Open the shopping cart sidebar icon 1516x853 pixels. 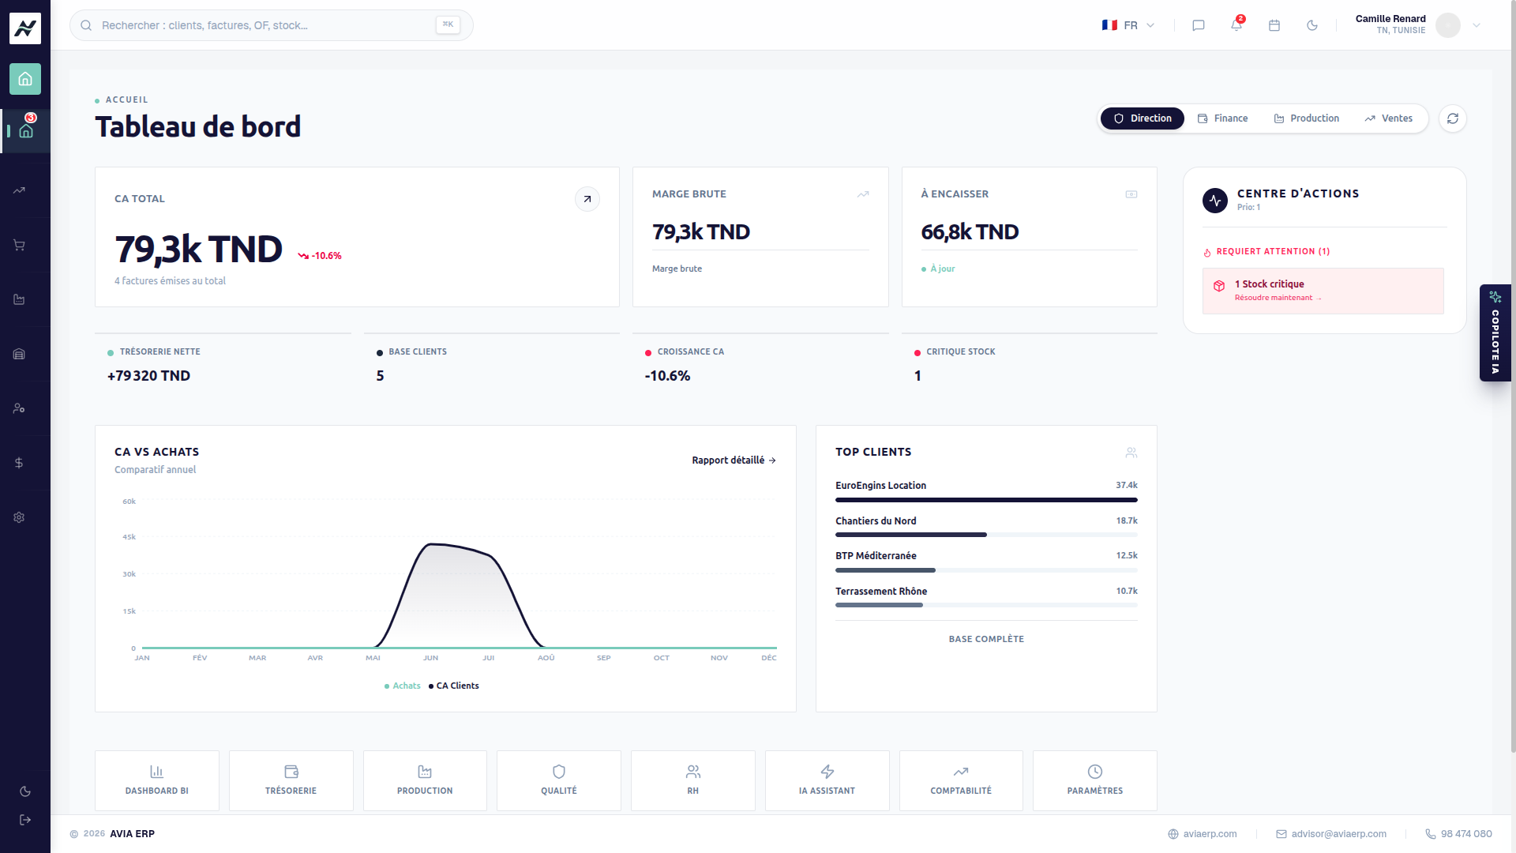(x=19, y=245)
